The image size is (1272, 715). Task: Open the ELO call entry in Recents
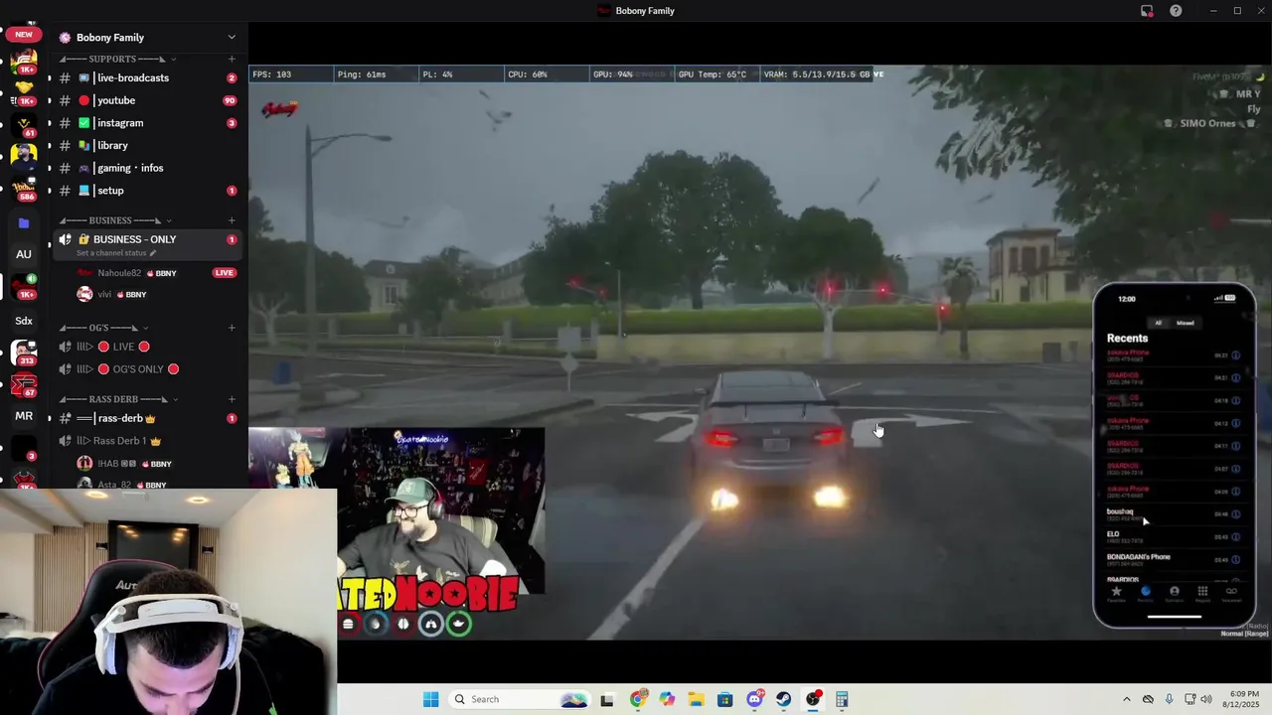pyautogui.click(x=1174, y=537)
